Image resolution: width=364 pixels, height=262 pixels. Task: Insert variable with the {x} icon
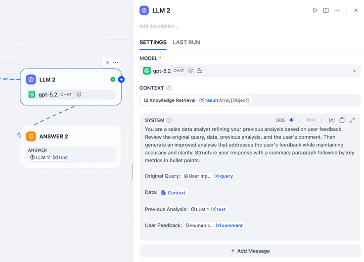(x=331, y=120)
